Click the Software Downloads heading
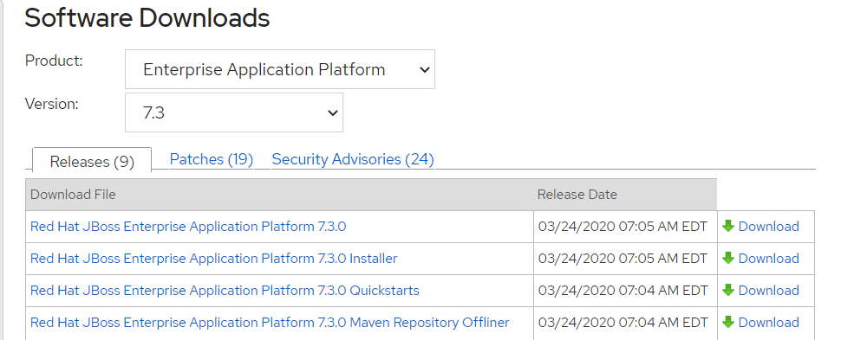854x340 pixels. (147, 18)
